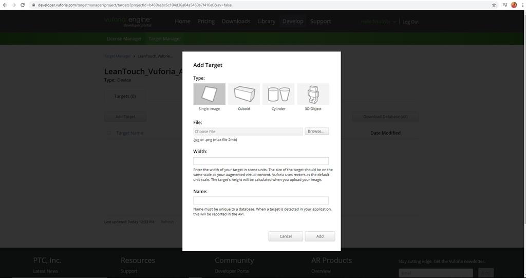This screenshot has height=278, width=526.
Task: Select the Cylinder target type
Action: (278, 95)
